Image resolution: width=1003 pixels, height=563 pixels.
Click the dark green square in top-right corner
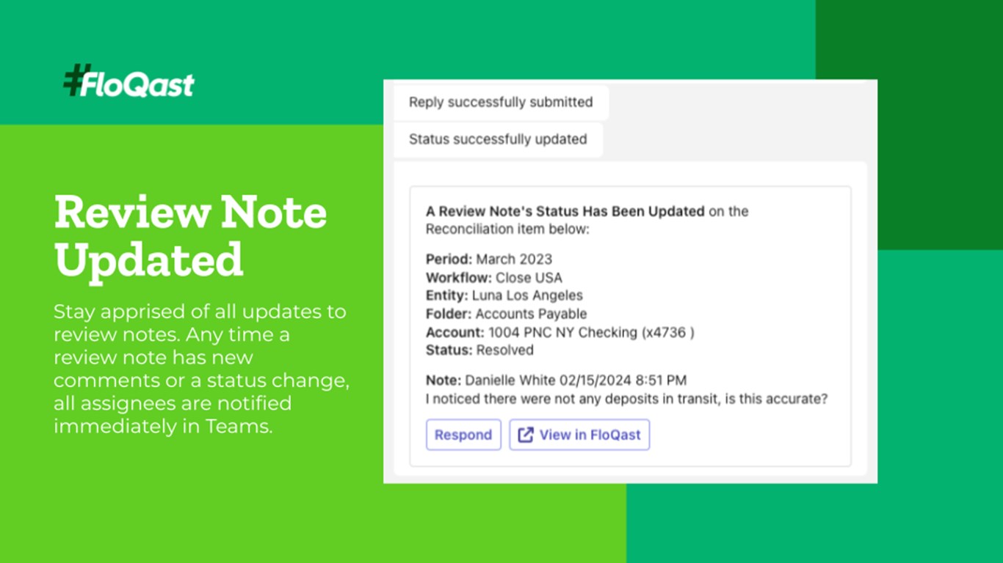(x=909, y=125)
